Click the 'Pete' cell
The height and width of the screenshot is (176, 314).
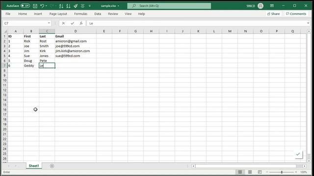coord(47,61)
